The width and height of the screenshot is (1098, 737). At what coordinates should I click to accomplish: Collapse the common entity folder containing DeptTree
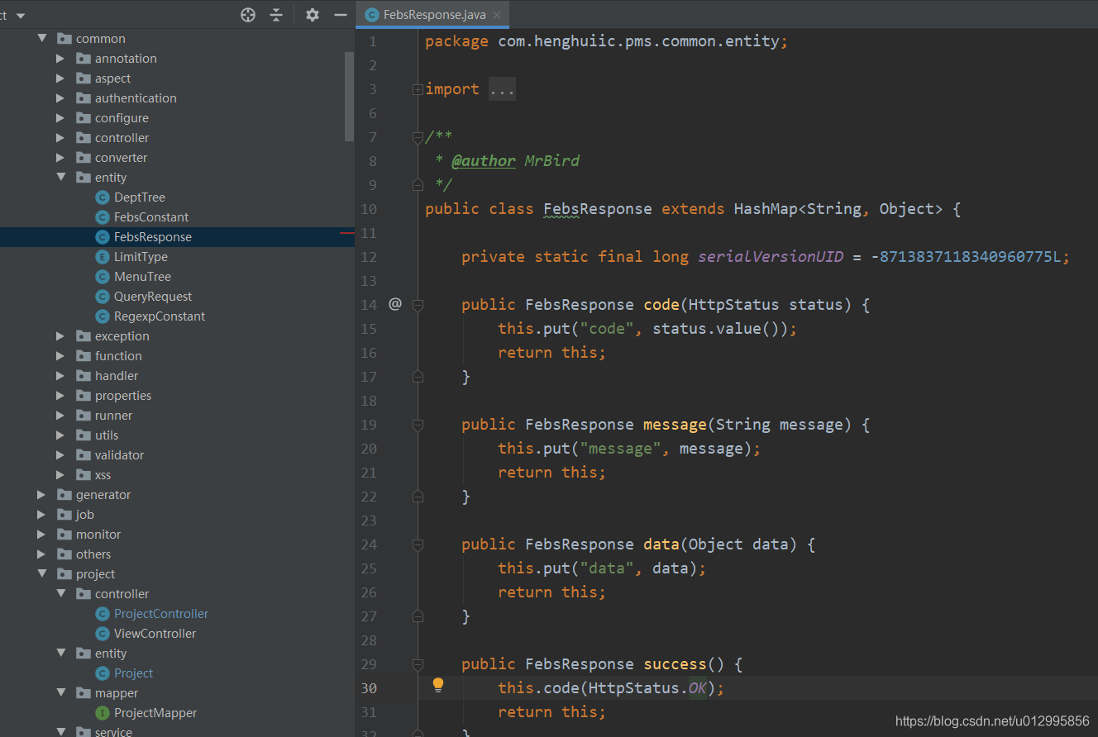pos(60,177)
